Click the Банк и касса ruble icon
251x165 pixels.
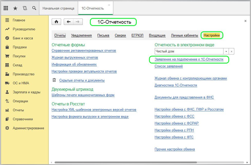[x=7, y=38]
